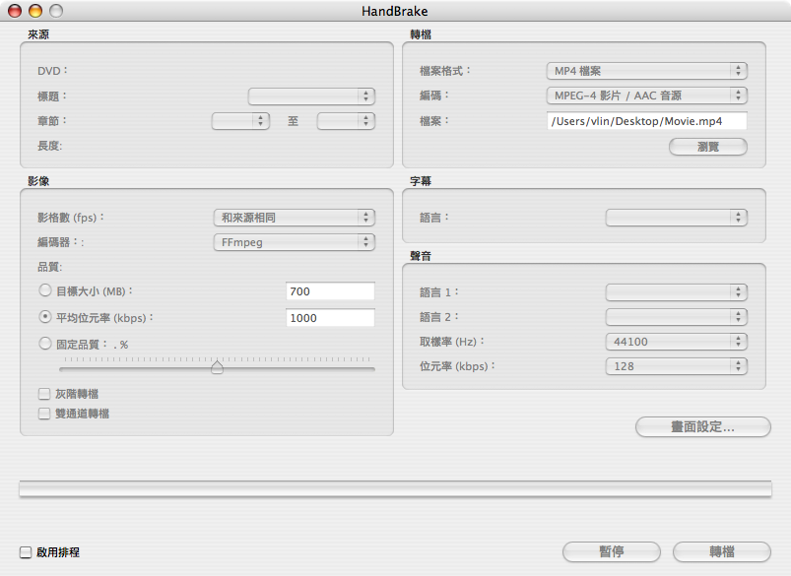Click the 語言 1: label text
Screen dimensions: 791x576
[439, 292]
